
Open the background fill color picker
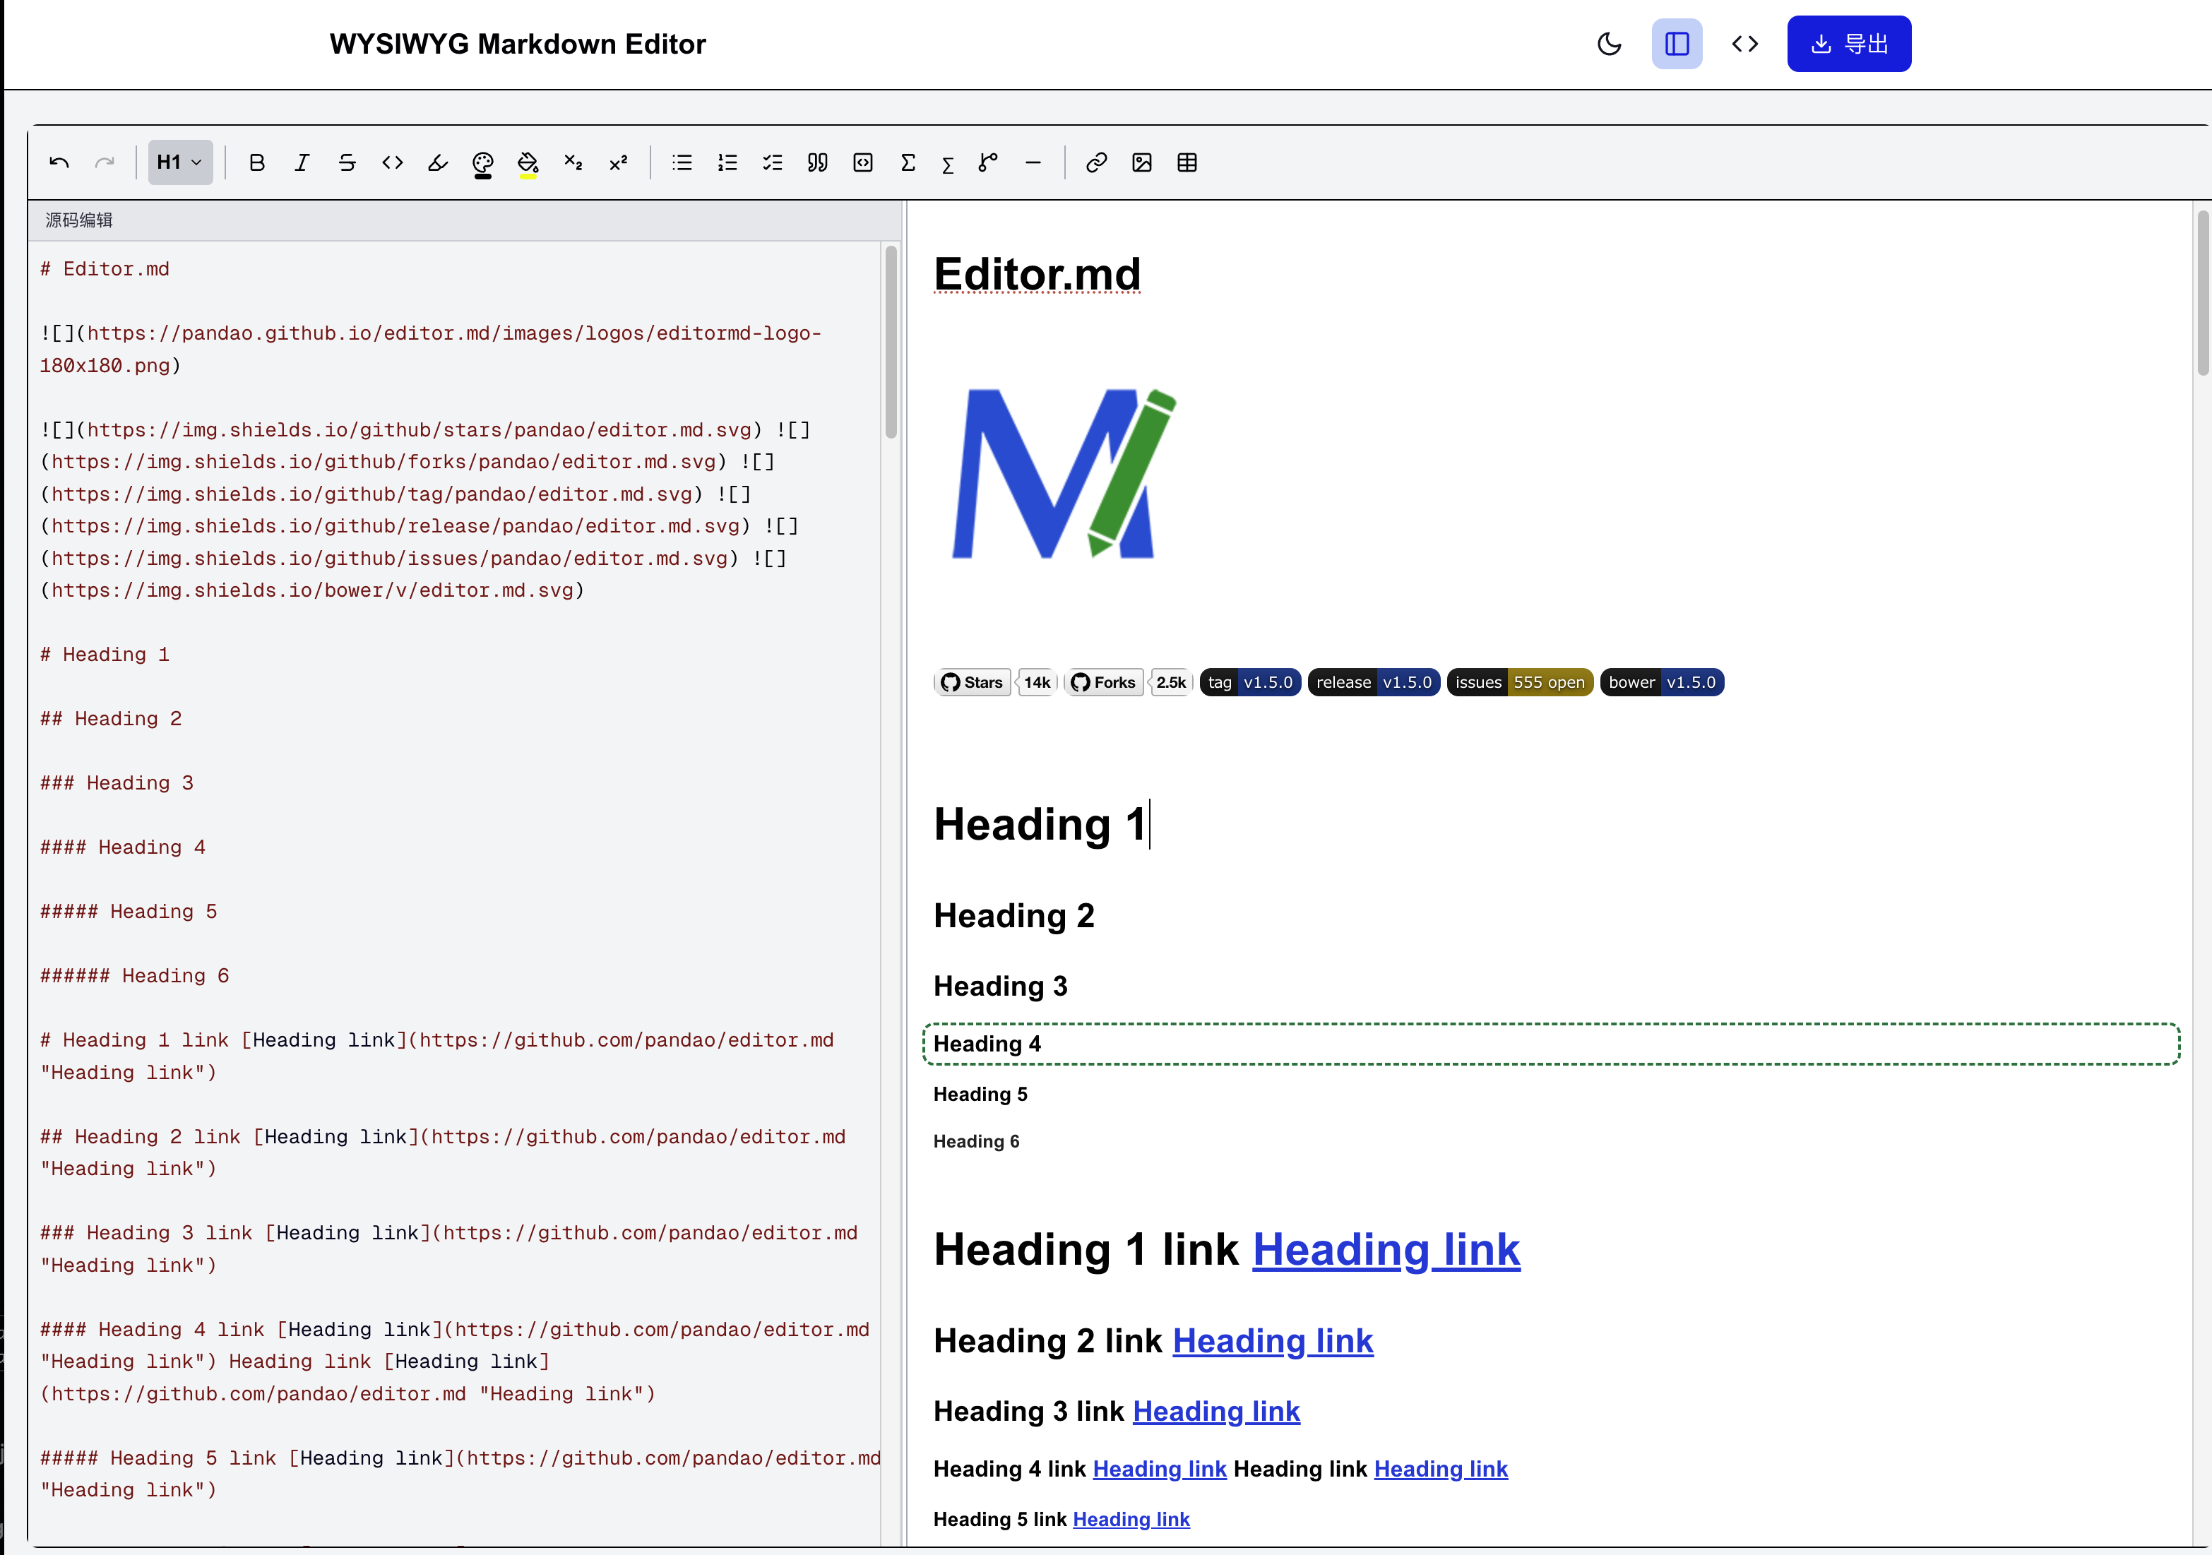coord(528,164)
